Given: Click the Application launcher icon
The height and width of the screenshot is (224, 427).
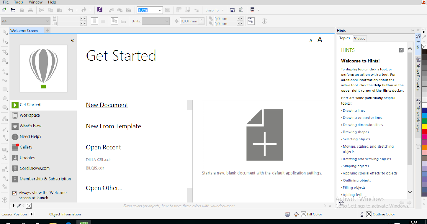Looking at the screenshot, I should click(253, 10).
